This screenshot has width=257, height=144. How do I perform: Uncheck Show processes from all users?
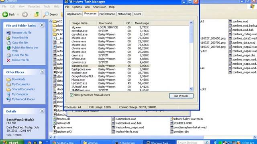[71, 95]
